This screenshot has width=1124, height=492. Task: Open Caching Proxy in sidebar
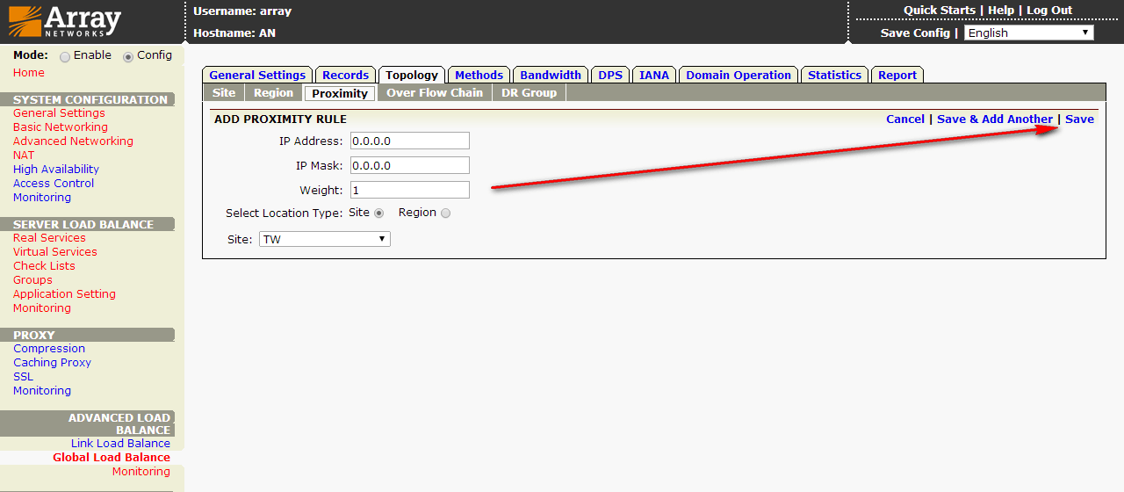pos(52,362)
